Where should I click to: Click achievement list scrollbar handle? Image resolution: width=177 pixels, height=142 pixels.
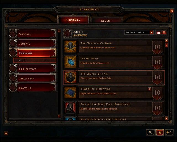point(166,45)
